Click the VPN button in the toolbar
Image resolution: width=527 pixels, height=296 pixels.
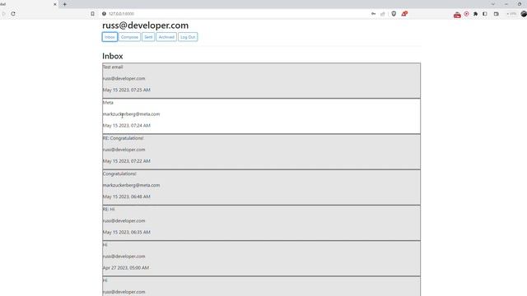click(x=511, y=14)
